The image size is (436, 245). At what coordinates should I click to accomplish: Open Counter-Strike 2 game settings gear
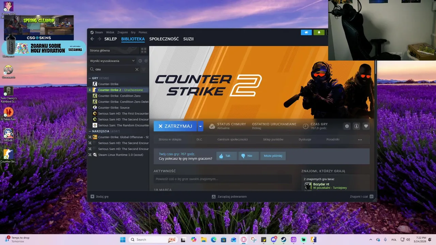(347, 126)
